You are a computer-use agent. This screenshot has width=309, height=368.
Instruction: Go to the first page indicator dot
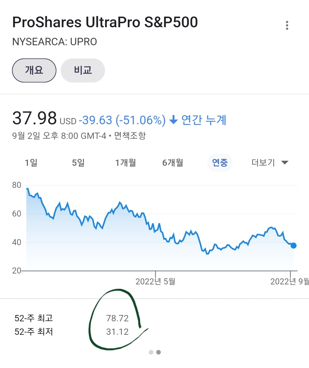(151, 352)
